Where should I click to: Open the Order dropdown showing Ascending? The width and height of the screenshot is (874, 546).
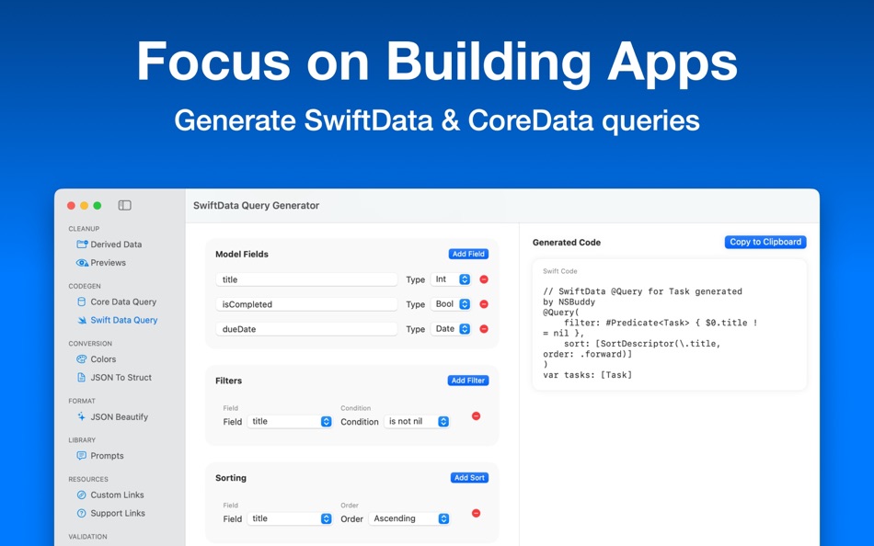(x=409, y=518)
